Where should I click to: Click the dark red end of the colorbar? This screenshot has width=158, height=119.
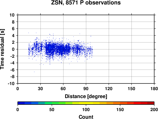(x=151, y=103)
